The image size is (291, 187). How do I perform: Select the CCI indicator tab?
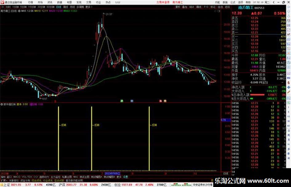36,177
